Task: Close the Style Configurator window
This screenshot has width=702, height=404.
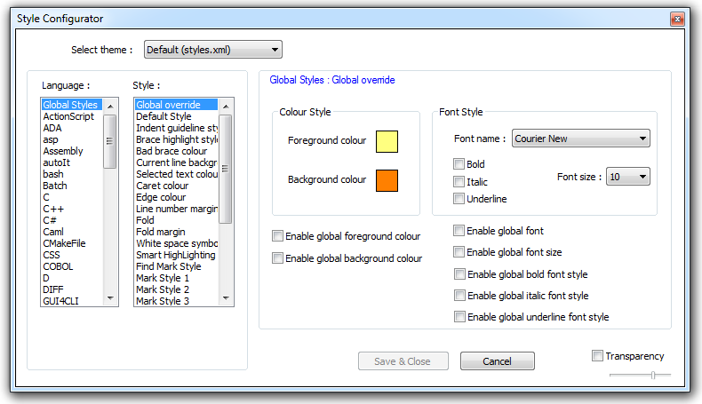Action: pyautogui.click(x=677, y=18)
